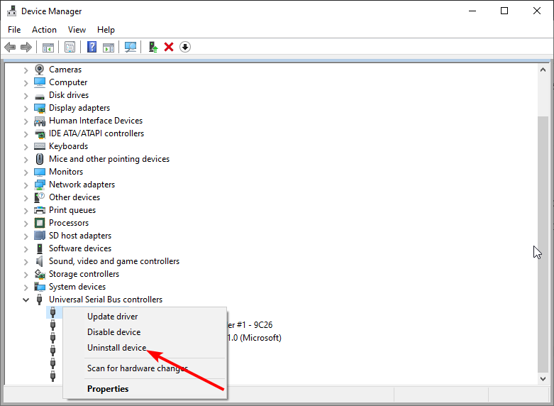The width and height of the screenshot is (554, 406).
Task: Click the down-arrow disable device toolbar icon
Action: pyautogui.click(x=185, y=47)
